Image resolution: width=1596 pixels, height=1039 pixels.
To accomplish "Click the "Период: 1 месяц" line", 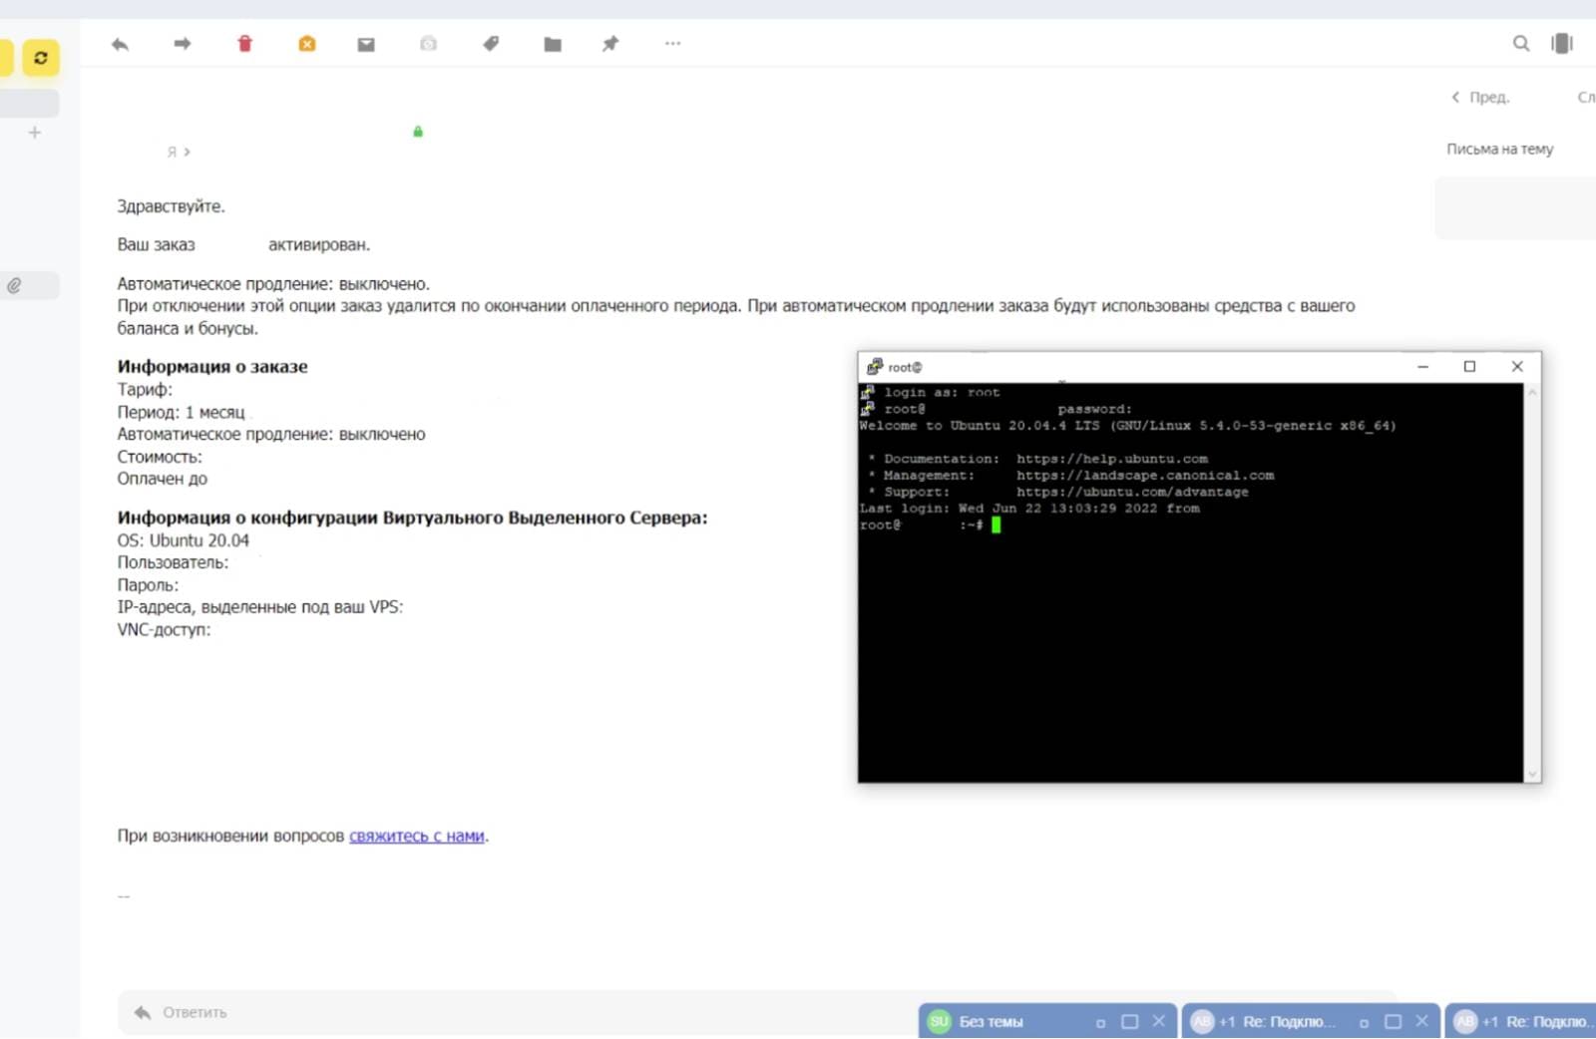I will coord(181,413).
